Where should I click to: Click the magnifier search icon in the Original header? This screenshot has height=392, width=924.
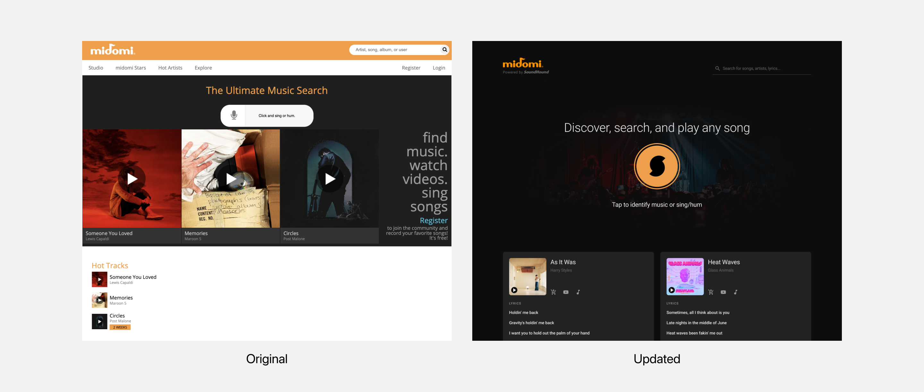point(444,50)
